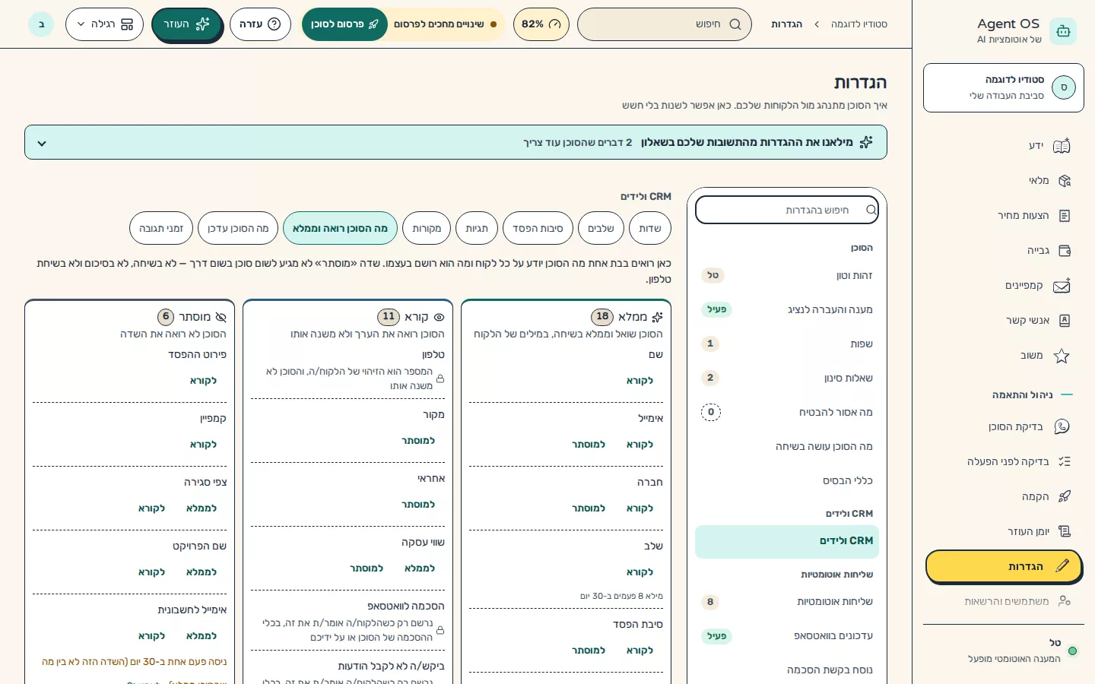Click the פרסום לסוכן publish button

coord(344,24)
